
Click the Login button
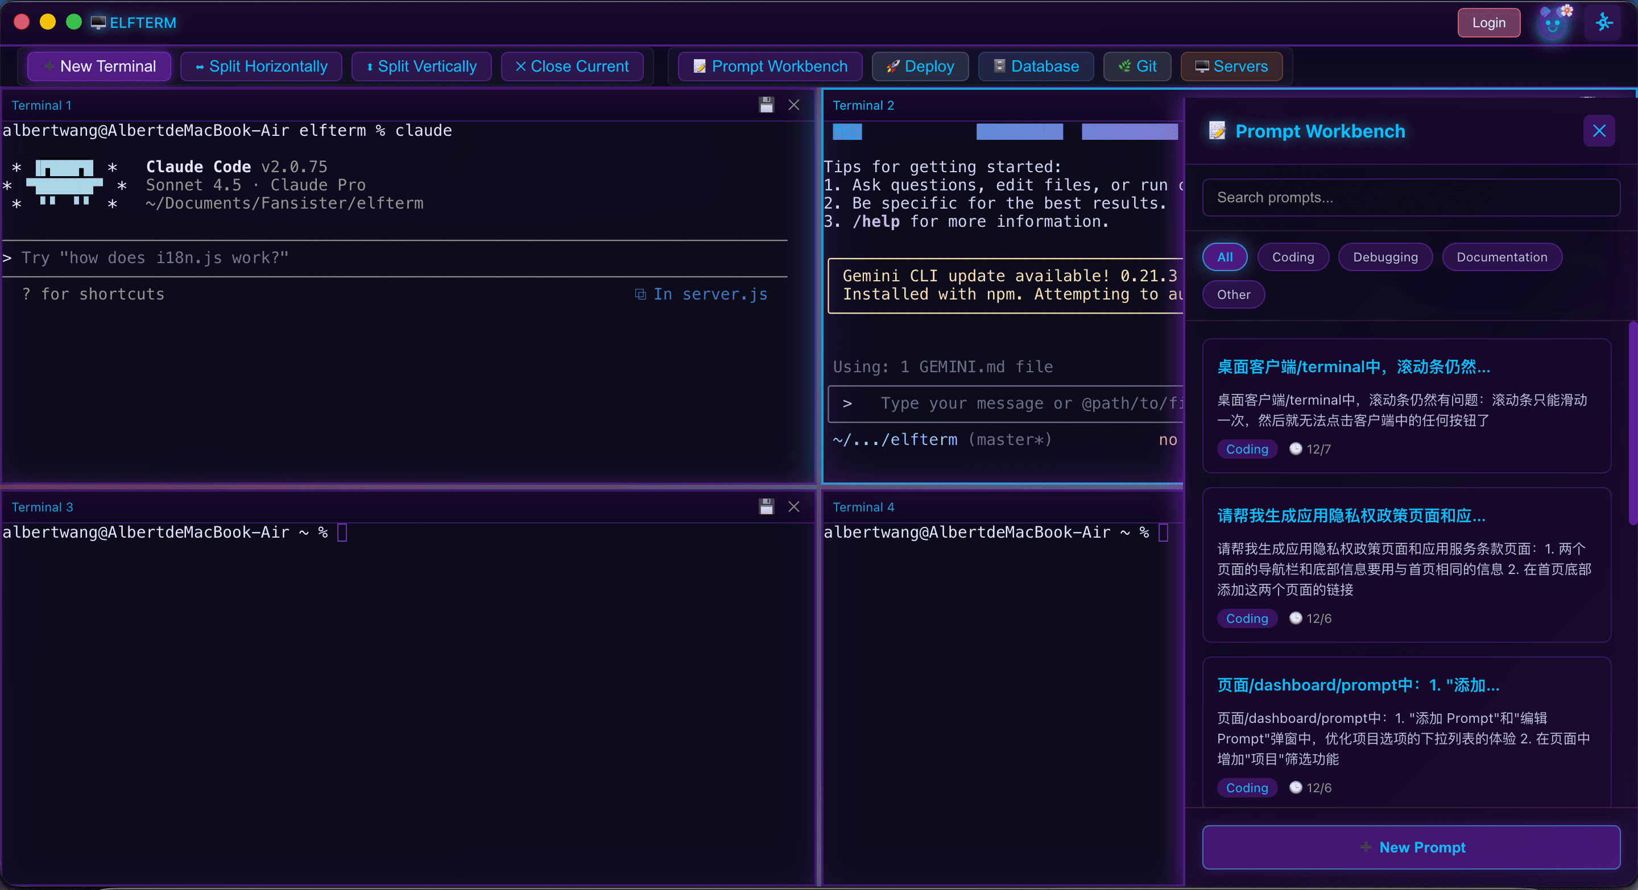(x=1488, y=23)
